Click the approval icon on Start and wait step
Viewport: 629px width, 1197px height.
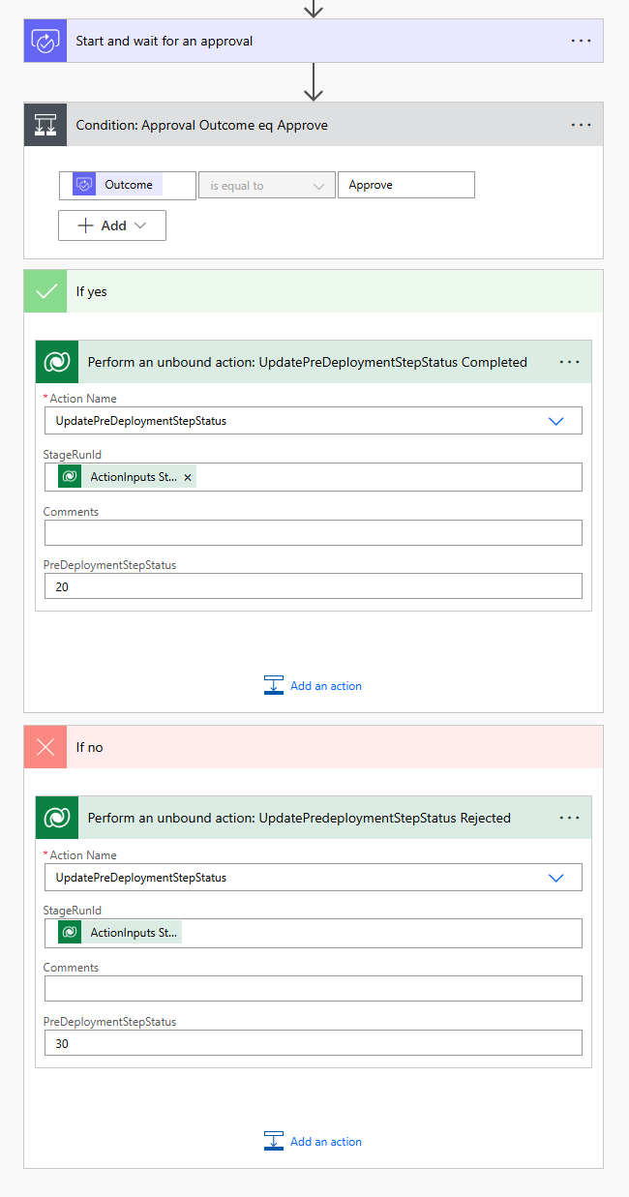coord(45,42)
